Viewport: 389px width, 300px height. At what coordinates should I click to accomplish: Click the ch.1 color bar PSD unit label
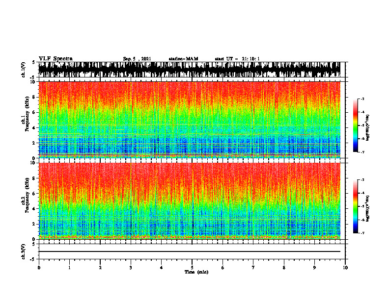coord(367,128)
